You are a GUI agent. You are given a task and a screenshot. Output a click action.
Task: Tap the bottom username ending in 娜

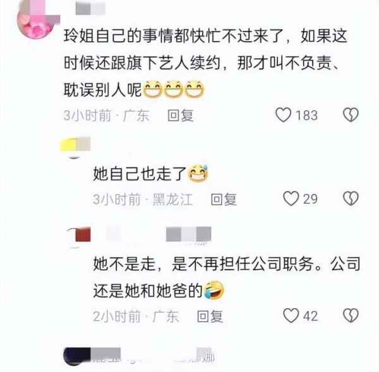point(153,356)
